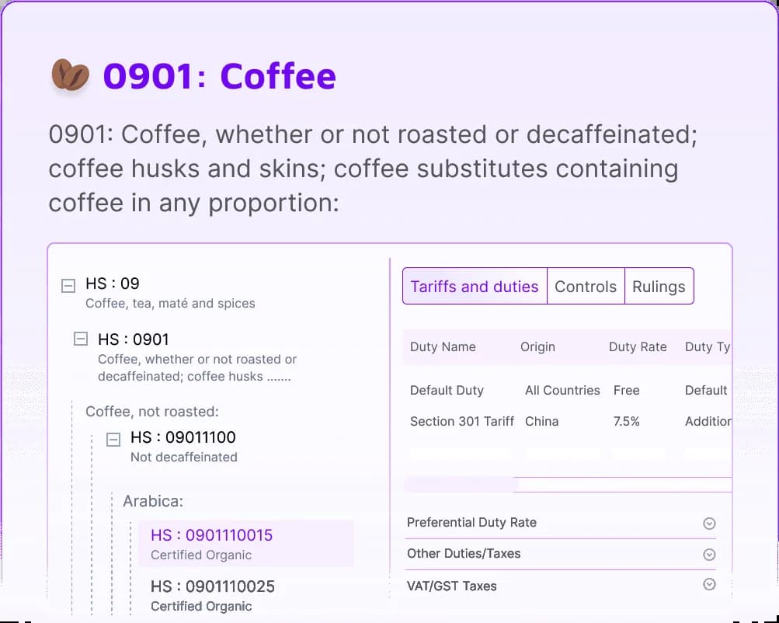779x623 pixels.
Task: Click the "0901: Coffee" page title
Action: [219, 76]
